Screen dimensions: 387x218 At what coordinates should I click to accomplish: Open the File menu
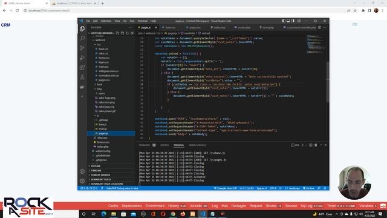click(x=88, y=21)
